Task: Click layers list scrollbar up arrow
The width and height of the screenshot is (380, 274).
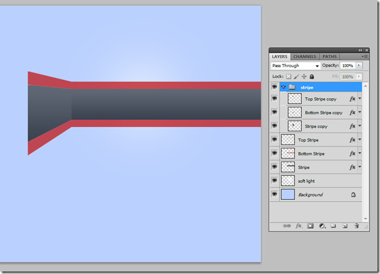Action: click(x=366, y=86)
